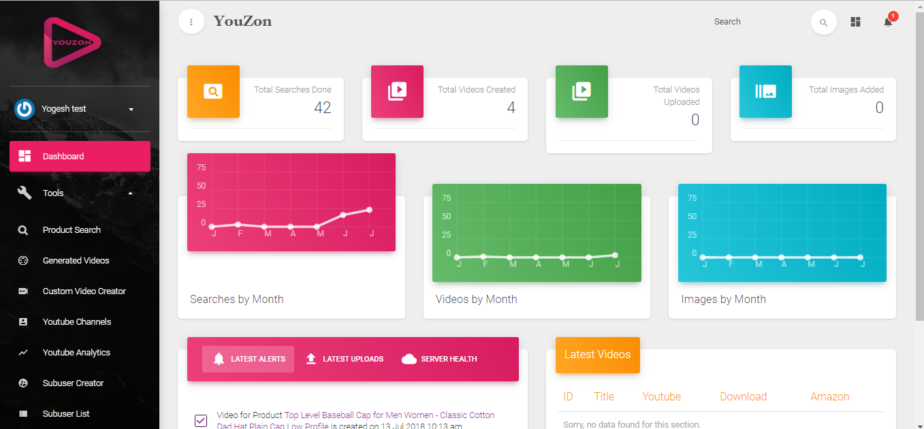Open Product Search from the sidebar
Viewport: 924px width, 429px height.
click(71, 230)
